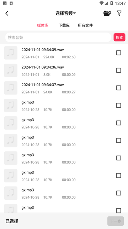Select checkbox for 2024-11-01 09:34:37.wav
Image resolution: width=128 pixels, height=229 pixels.
[118, 88]
